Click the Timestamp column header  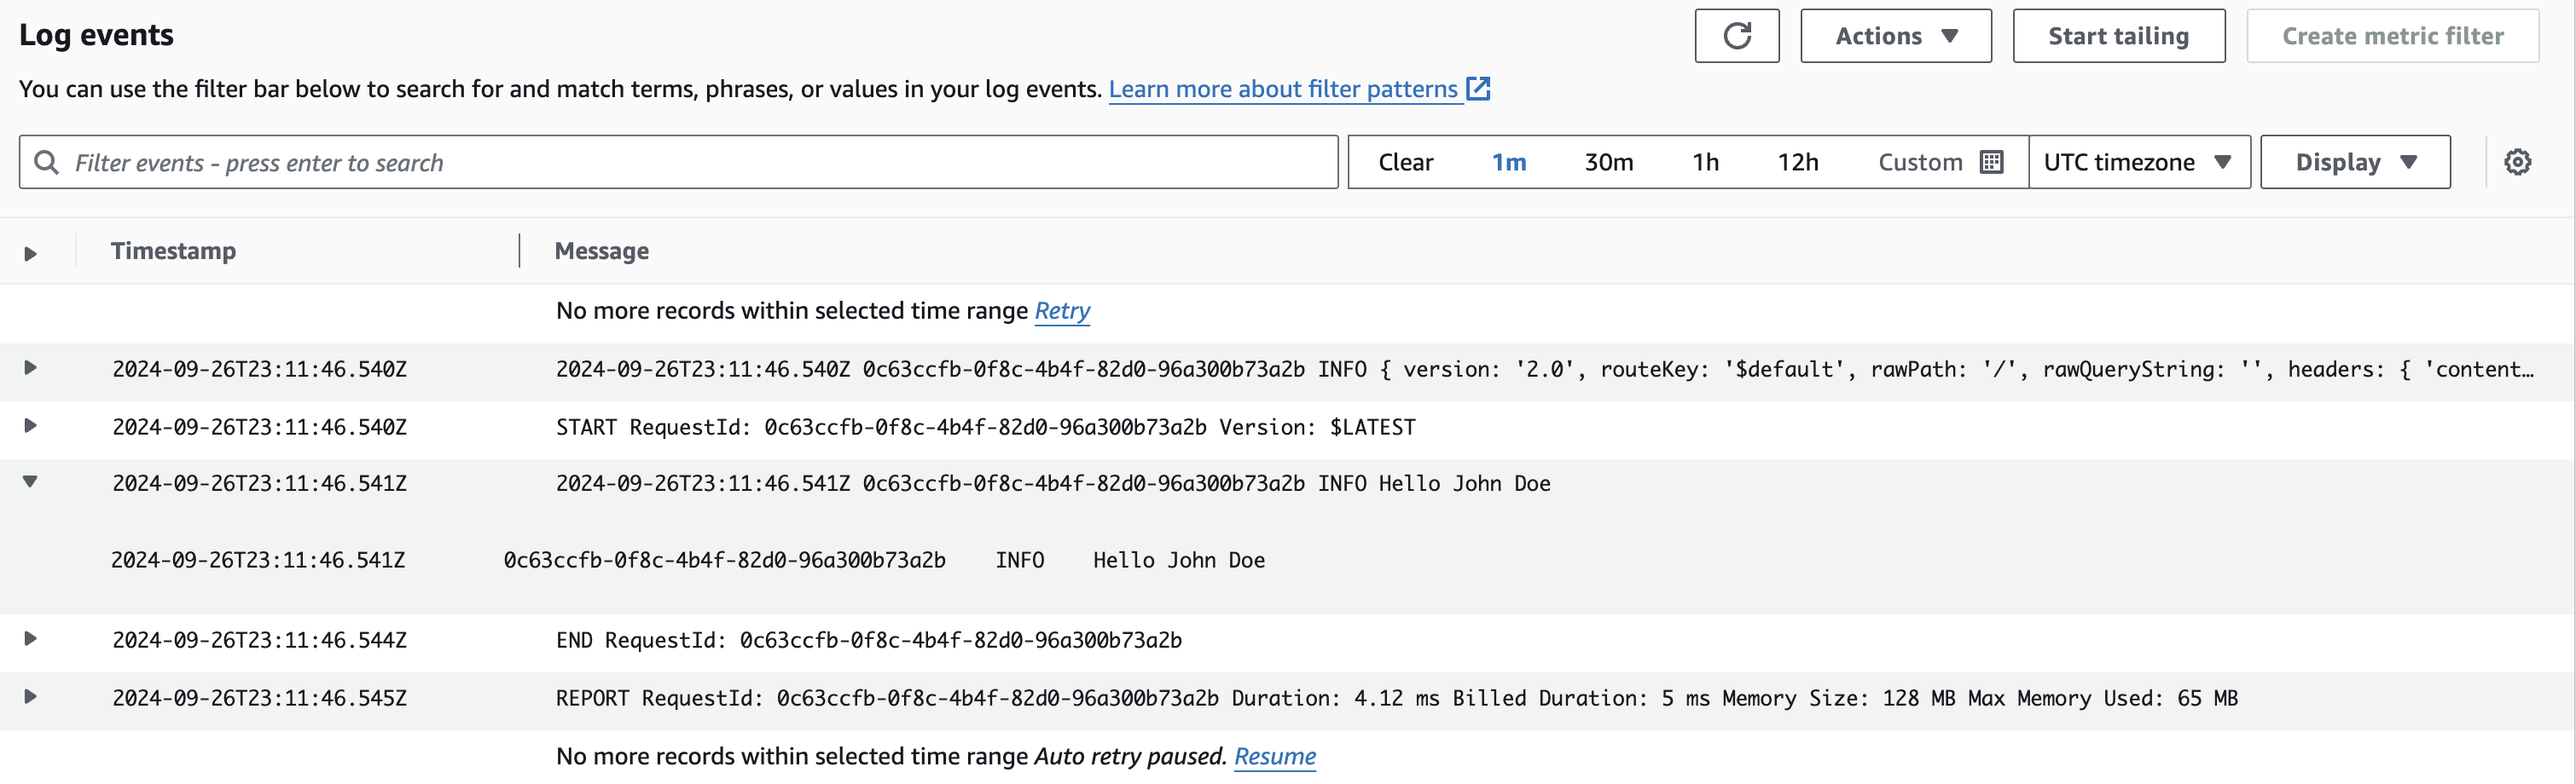[173, 251]
